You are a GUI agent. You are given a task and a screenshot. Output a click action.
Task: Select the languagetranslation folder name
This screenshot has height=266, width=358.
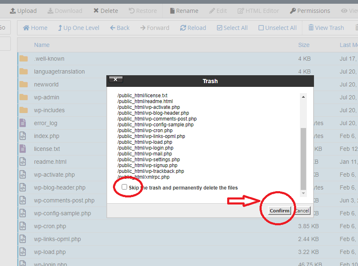(59, 71)
